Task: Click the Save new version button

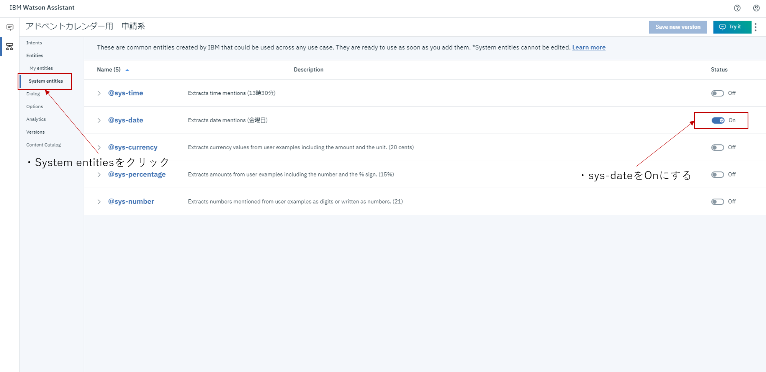Action: [678, 27]
